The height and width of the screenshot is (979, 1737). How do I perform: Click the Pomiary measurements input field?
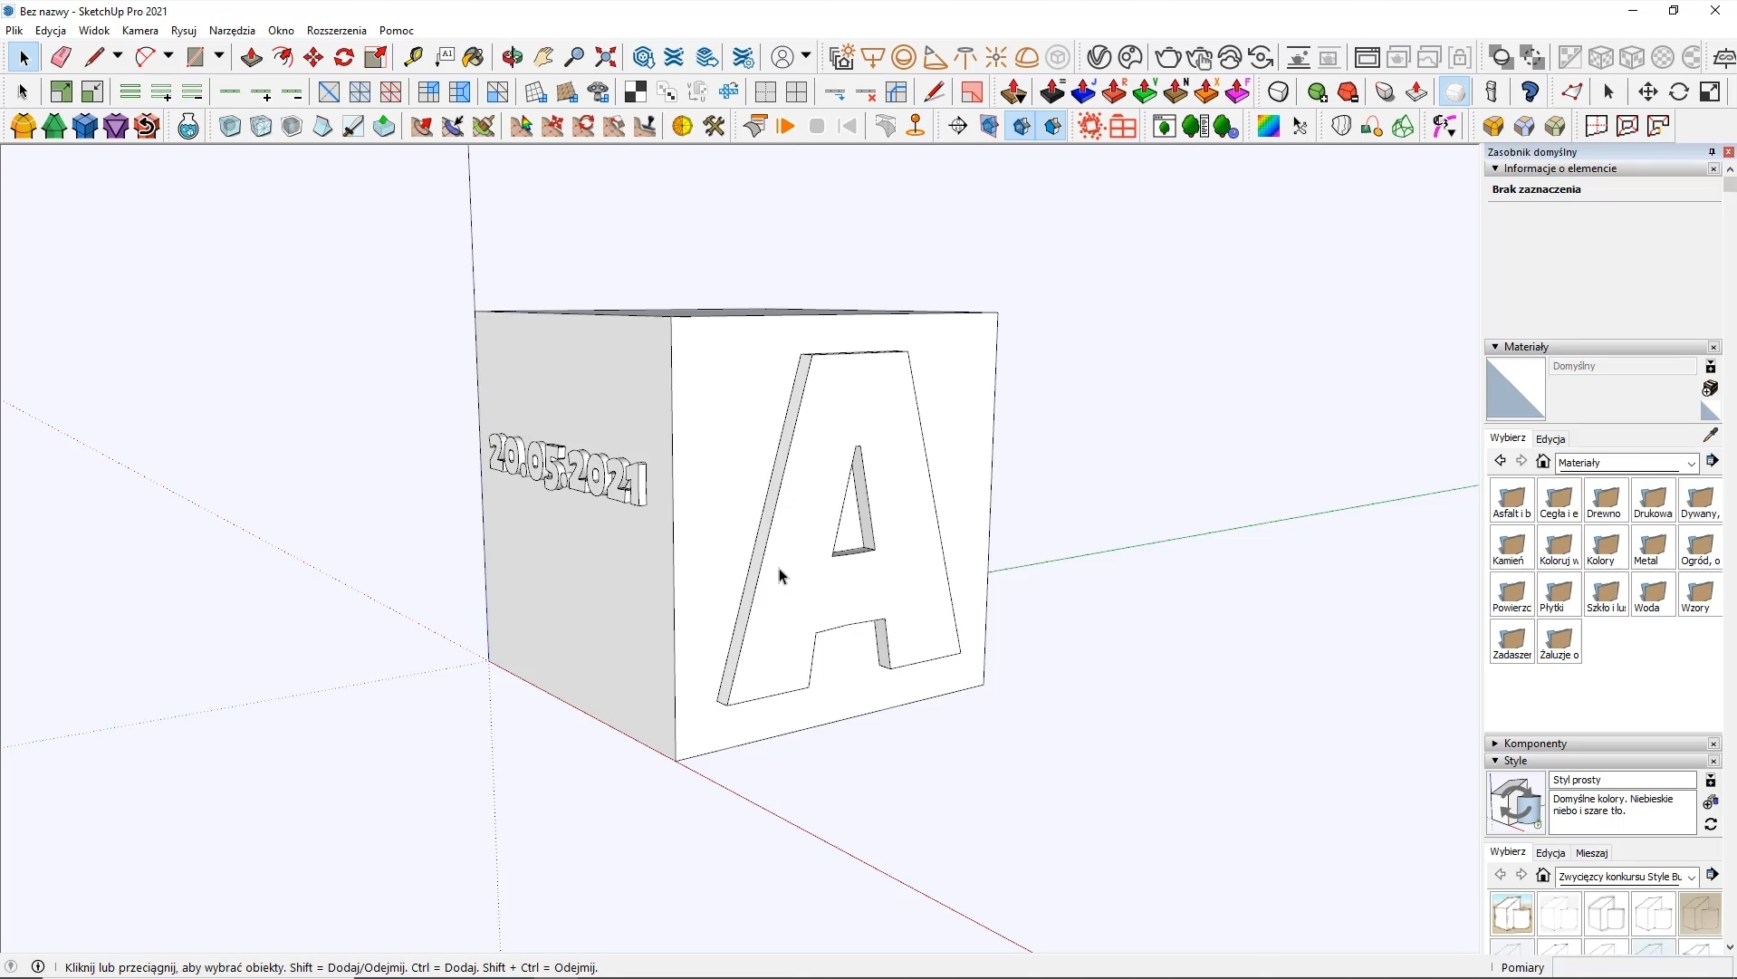[x=1644, y=968]
